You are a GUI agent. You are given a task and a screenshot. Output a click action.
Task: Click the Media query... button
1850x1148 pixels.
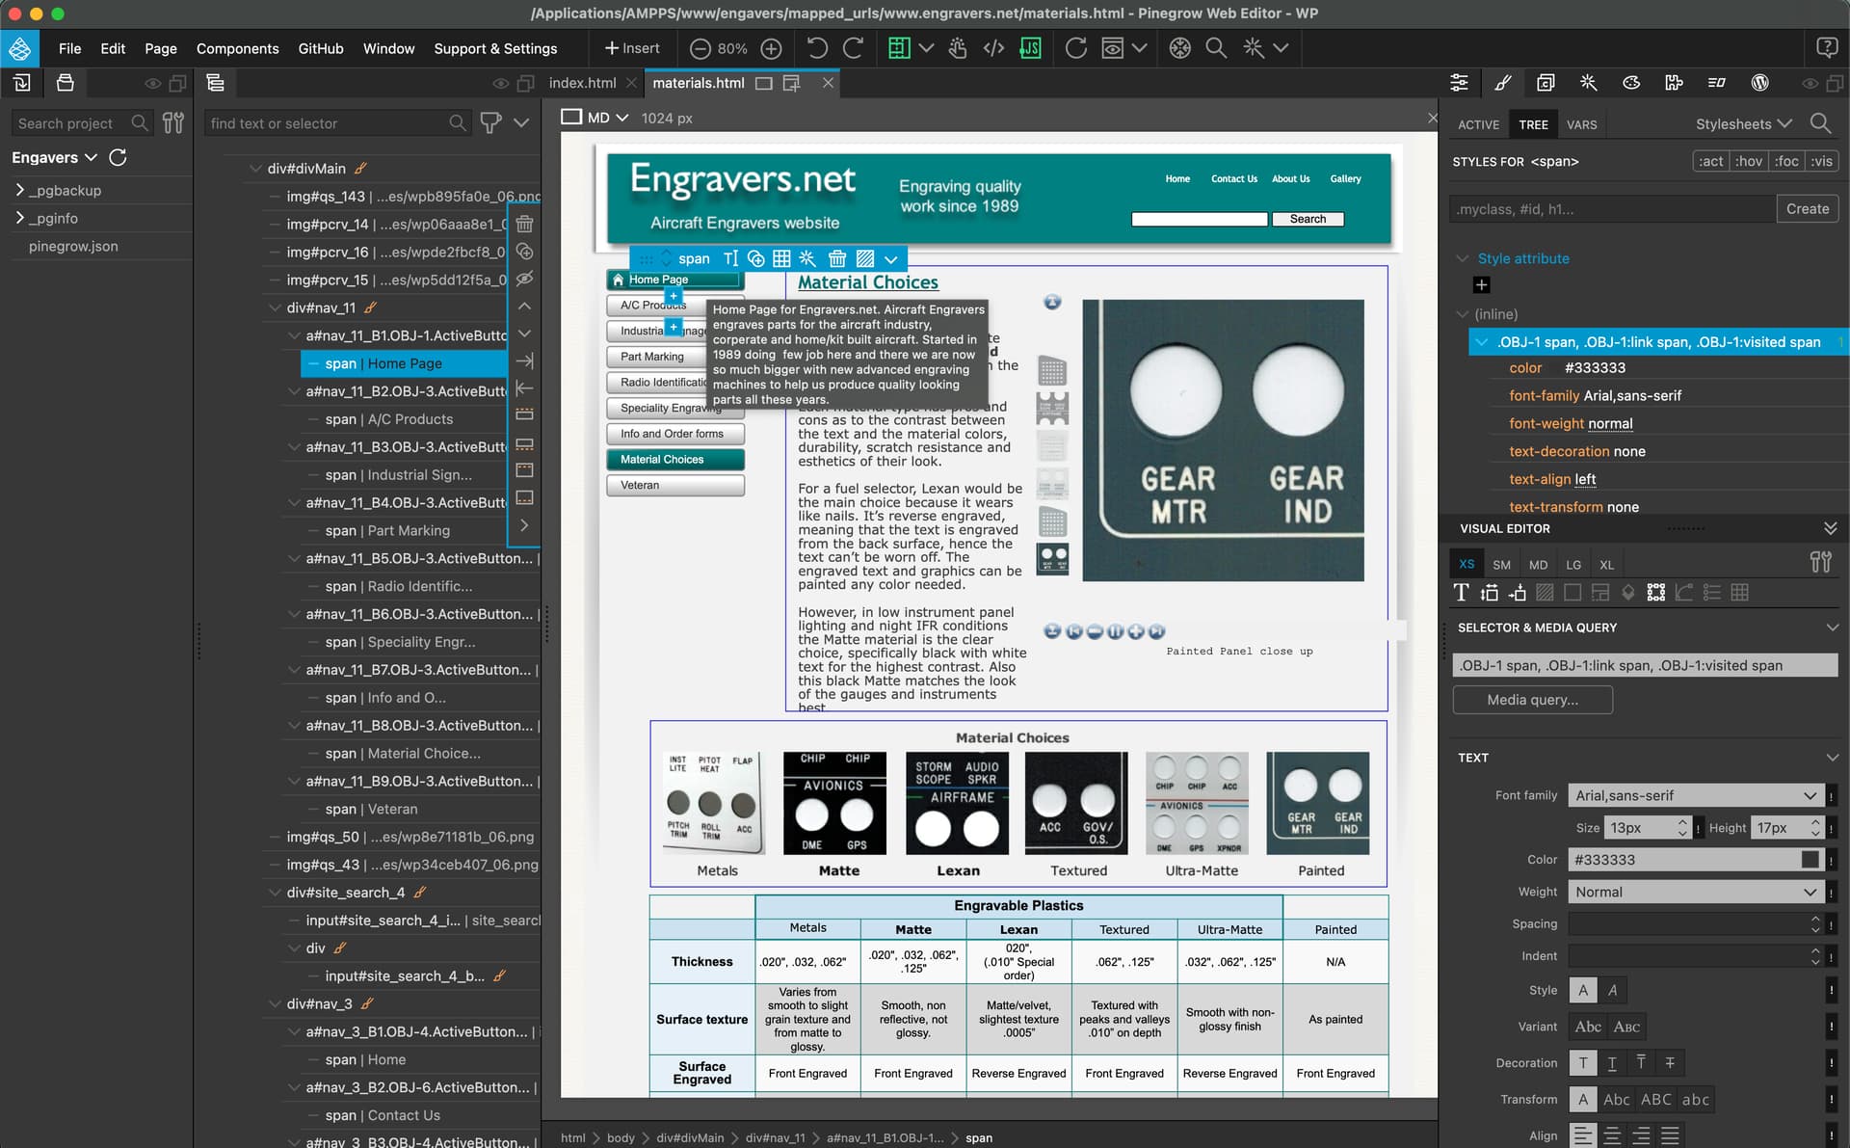pyautogui.click(x=1532, y=700)
